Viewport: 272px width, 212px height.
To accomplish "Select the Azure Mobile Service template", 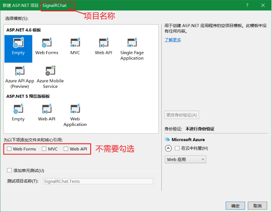I will point(50,77).
